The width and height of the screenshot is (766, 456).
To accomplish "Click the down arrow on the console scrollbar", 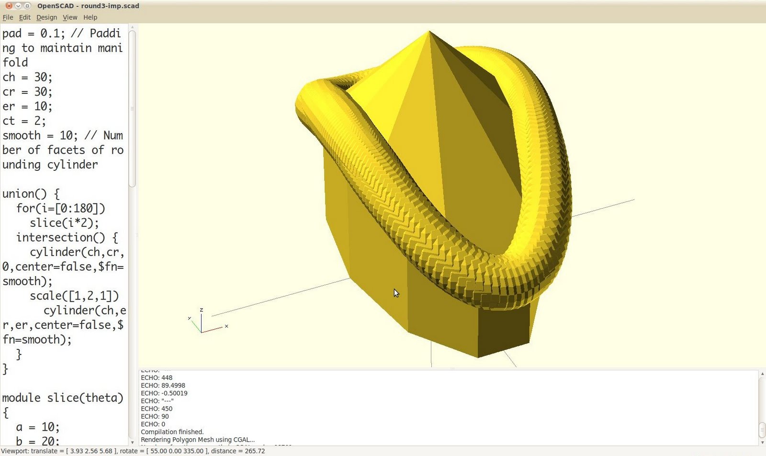I will click(x=762, y=443).
